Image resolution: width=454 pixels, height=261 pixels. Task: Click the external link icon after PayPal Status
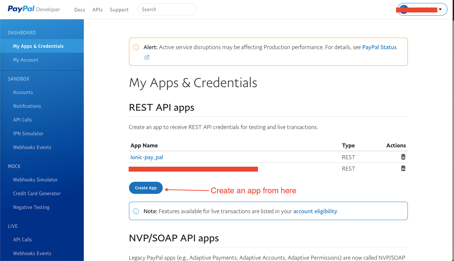pos(147,57)
